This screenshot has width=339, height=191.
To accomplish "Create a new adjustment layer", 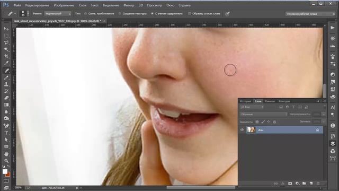I will (x=297, y=184).
